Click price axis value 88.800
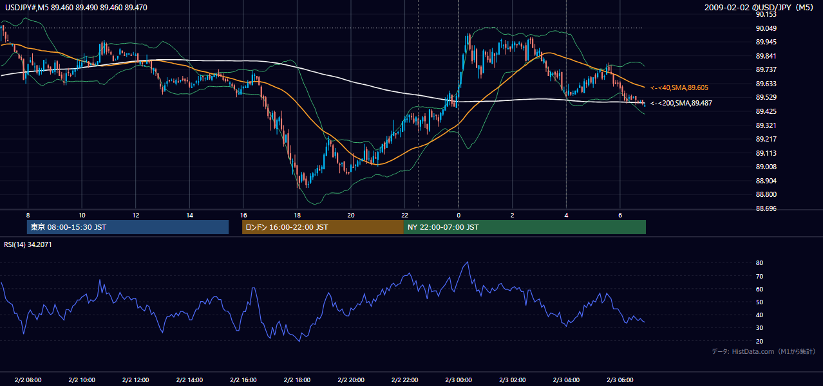The image size is (823, 386). pyautogui.click(x=767, y=194)
